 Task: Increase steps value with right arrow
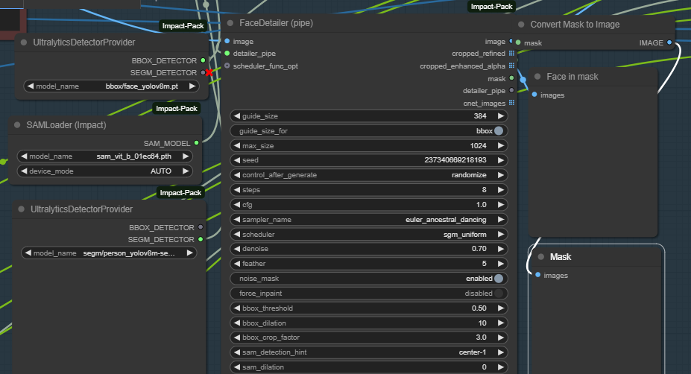click(x=501, y=190)
